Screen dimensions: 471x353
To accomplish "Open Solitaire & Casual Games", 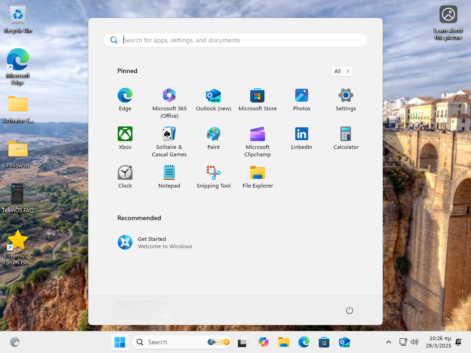I will (169, 142).
